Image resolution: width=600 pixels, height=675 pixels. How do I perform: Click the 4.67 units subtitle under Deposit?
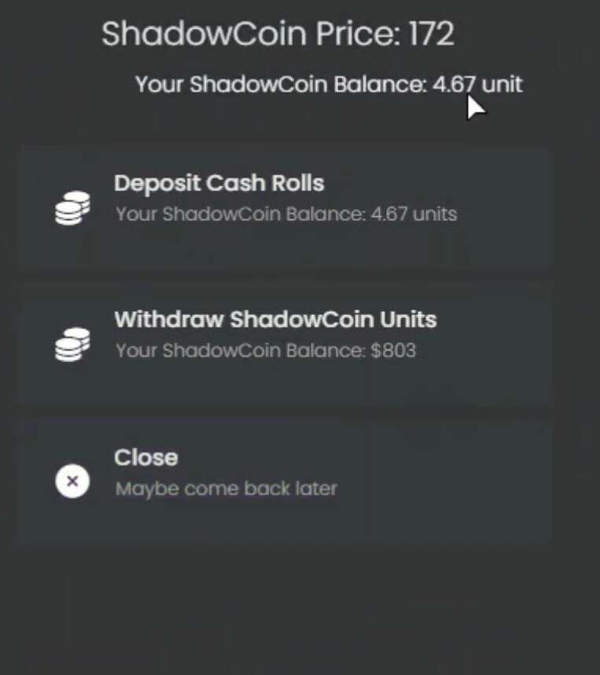[285, 214]
